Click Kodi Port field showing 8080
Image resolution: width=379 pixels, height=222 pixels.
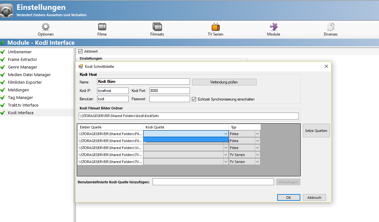pos(169,91)
